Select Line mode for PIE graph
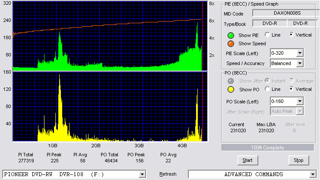This screenshot has height=180, width=320. click(267, 35)
